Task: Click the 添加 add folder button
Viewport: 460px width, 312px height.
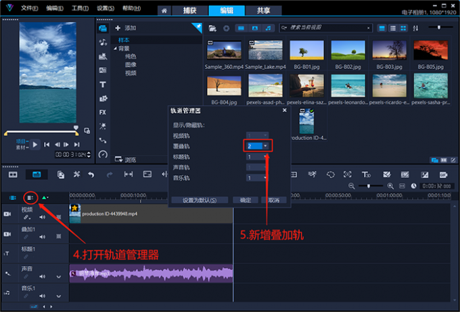Action: (126, 28)
